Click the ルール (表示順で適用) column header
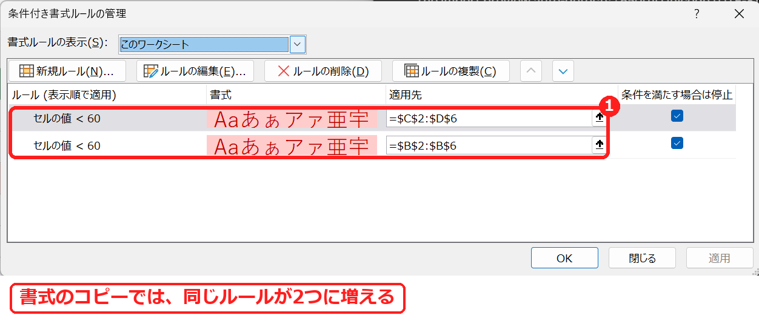Image resolution: width=759 pixels, height=318 pixels. [64, 94]
